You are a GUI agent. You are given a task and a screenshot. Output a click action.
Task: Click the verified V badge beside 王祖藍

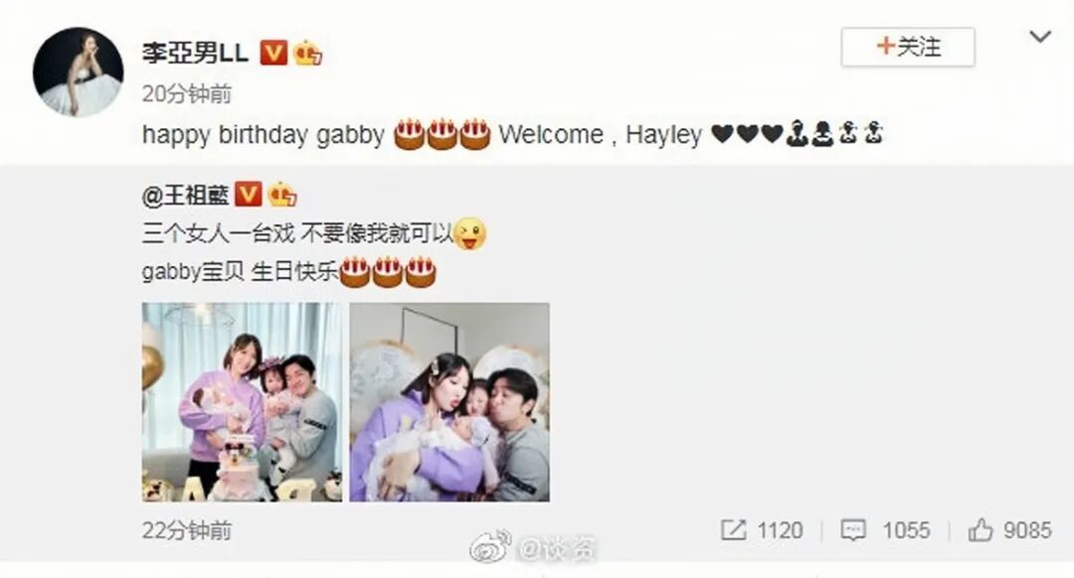tap(248, 195)
